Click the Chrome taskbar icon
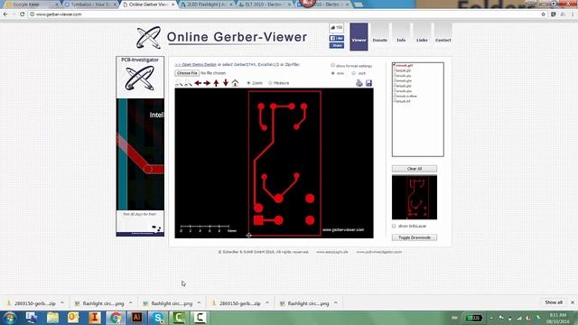578x325 pixels. (x=116, y=318)
